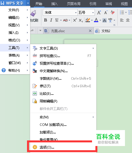This screenshot has width=132, height=153.
Task: Expand underline style dropdown arrow
Action: 61,20
